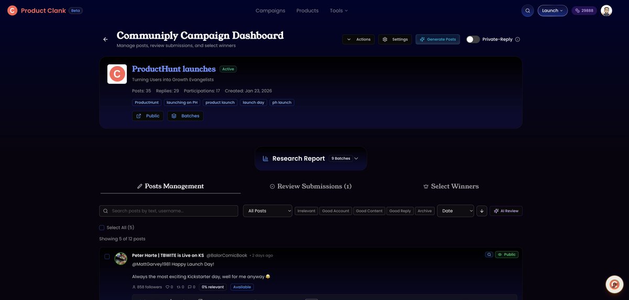Screen dimensions: 629x300
Task: Click the magnifier icon on Peter Harte's post
Action: pyautogui.click(x=489, y=254)
